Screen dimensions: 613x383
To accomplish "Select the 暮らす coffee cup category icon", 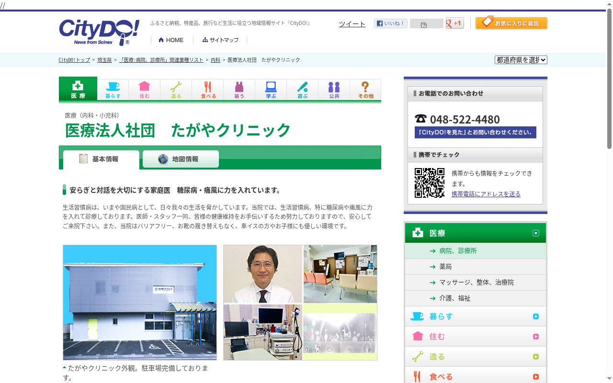I will coord(113,90).
